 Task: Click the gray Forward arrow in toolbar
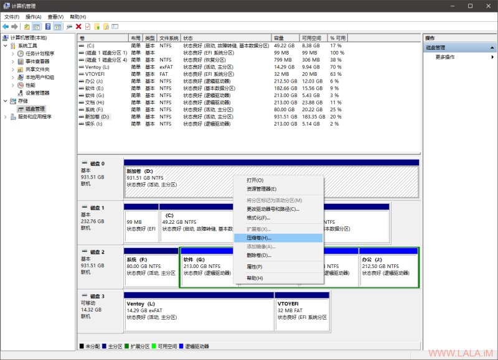pos(14,27)
